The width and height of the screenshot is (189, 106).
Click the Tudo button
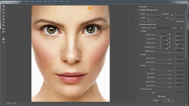point(182,28)
